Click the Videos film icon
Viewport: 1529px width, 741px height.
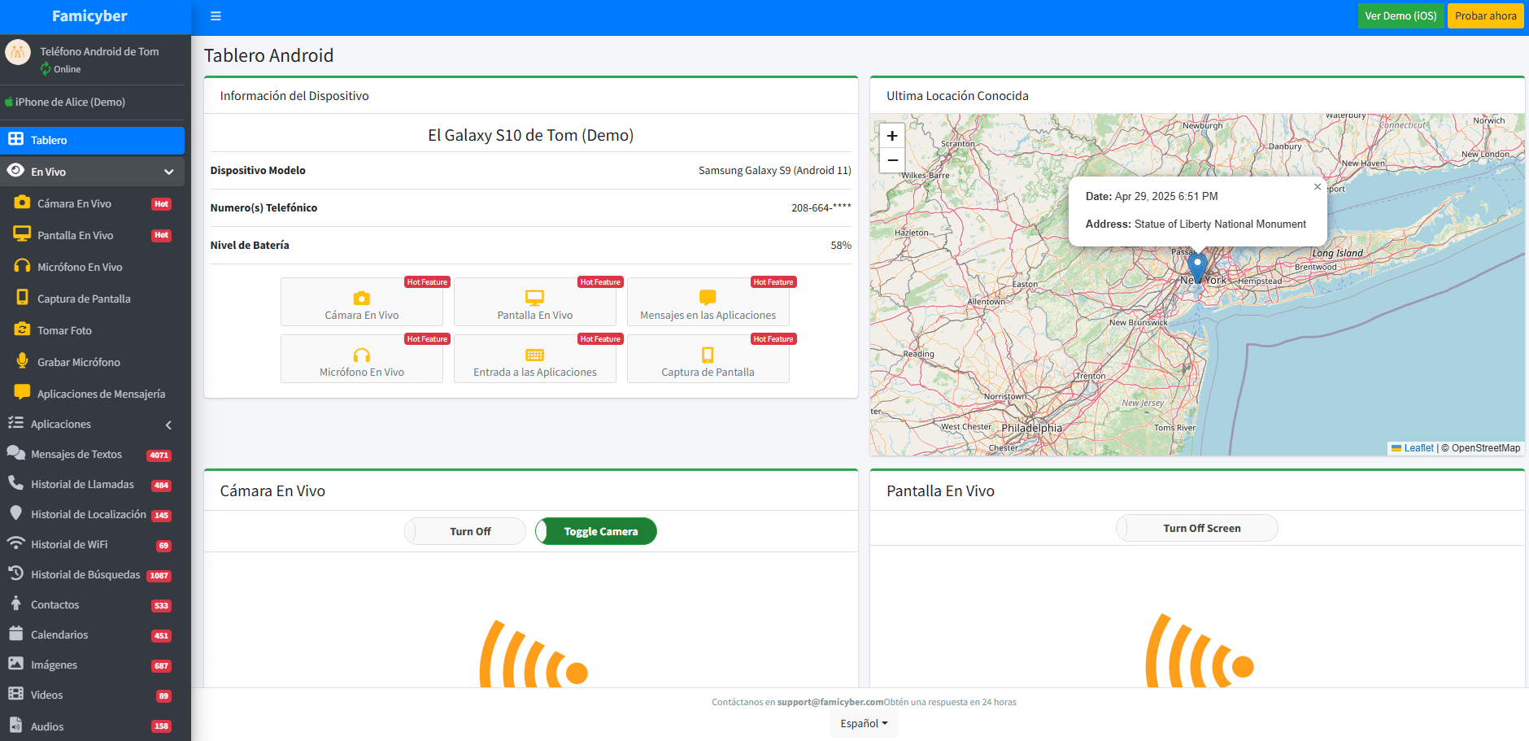point(15,694)
